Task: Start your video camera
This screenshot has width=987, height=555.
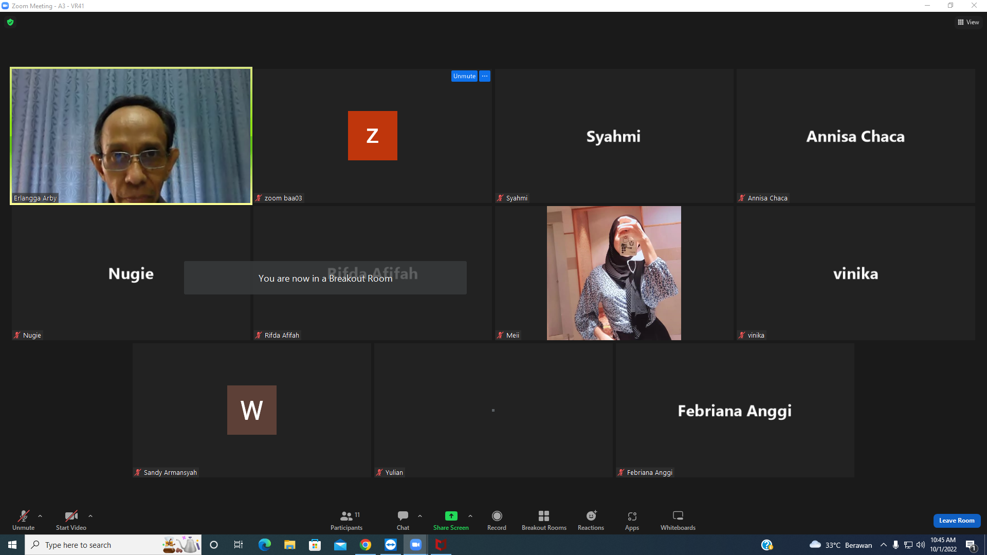Action: pyautogui.click(x=71, y=520)
